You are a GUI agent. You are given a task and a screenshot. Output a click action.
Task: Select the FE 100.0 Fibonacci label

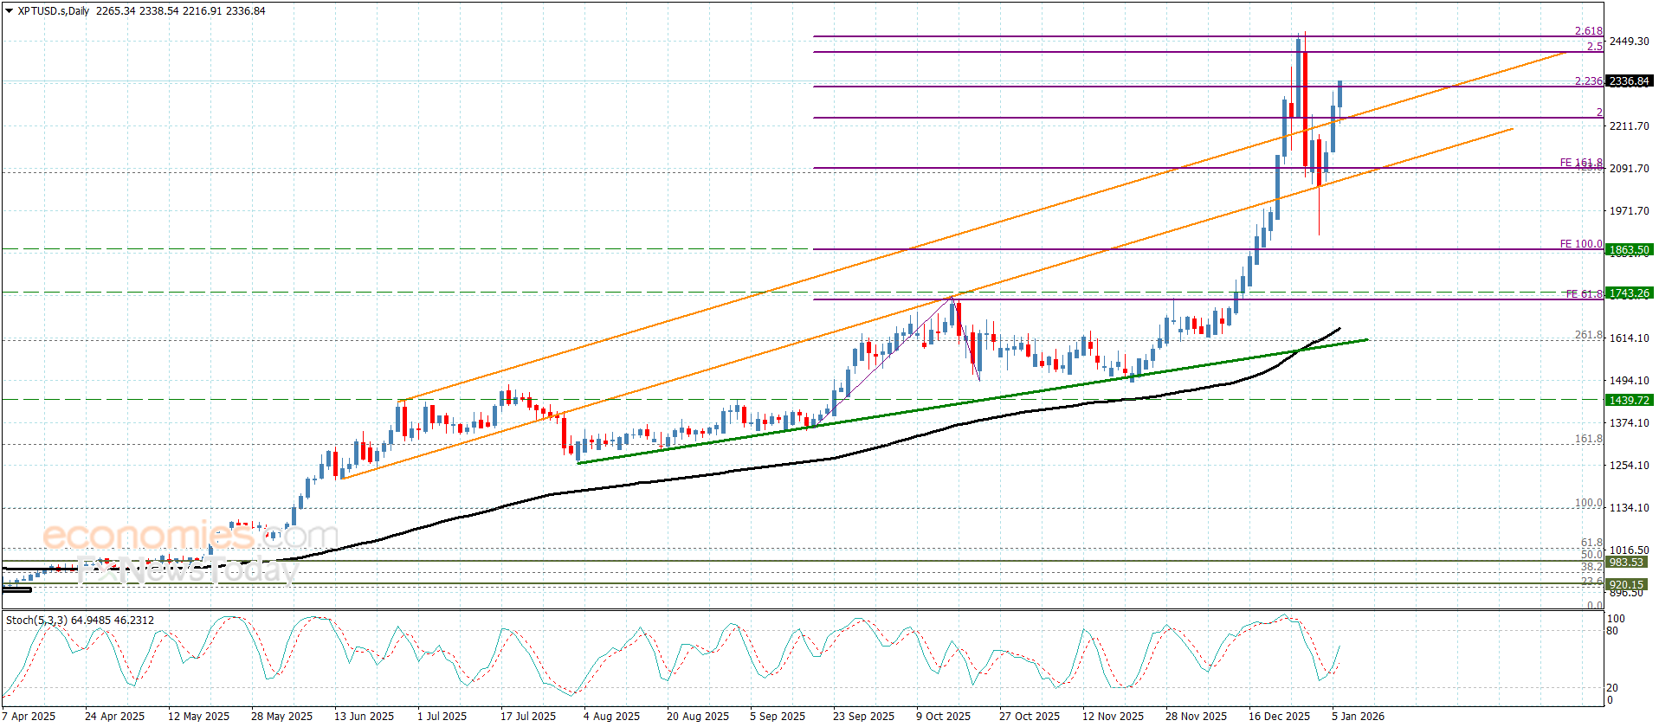pos(1580,244)
